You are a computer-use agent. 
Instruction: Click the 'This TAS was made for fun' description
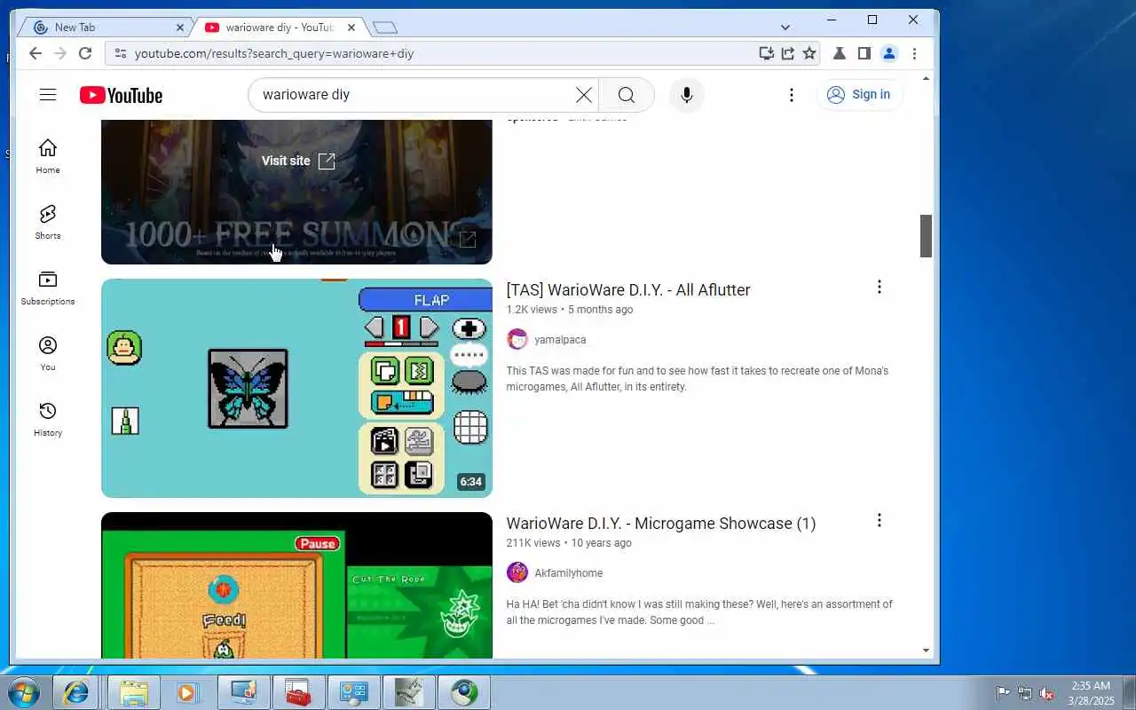tap(698, 379)
